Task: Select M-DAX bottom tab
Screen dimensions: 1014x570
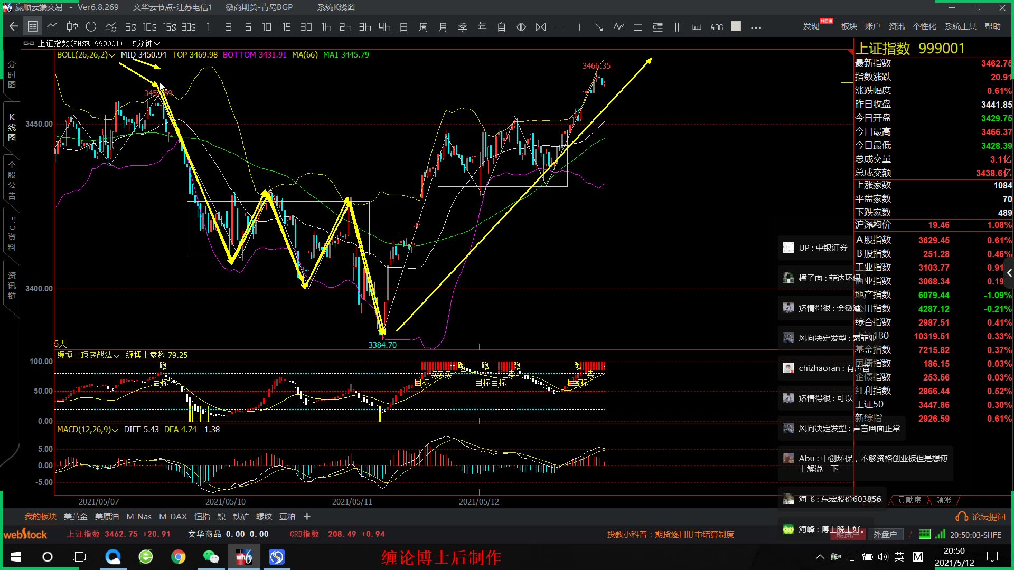Action: [x=173, y=516]
